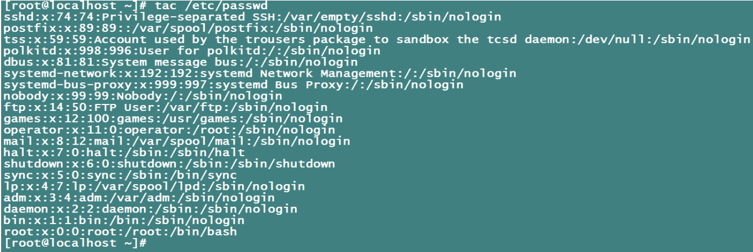Click the lp spool lpd line
The image size is (753, 252).
point(154,186)
